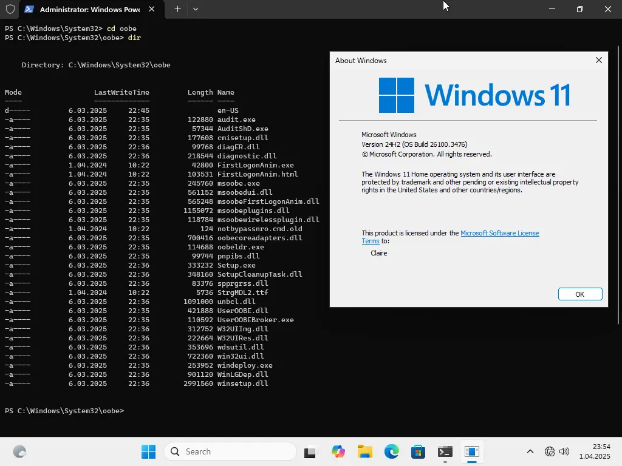Click the diagER.dll entry
This screenshot has width=622, height=466.
pyautogui.click(x=238, y=147)
